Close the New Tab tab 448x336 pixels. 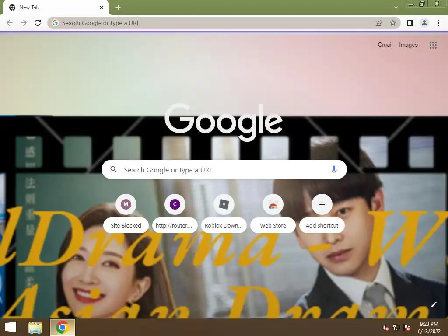tap(101, 7)
